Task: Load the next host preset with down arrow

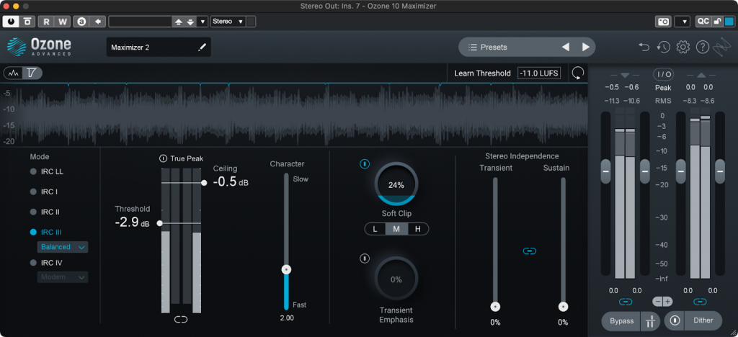Action: pos(190,22)
